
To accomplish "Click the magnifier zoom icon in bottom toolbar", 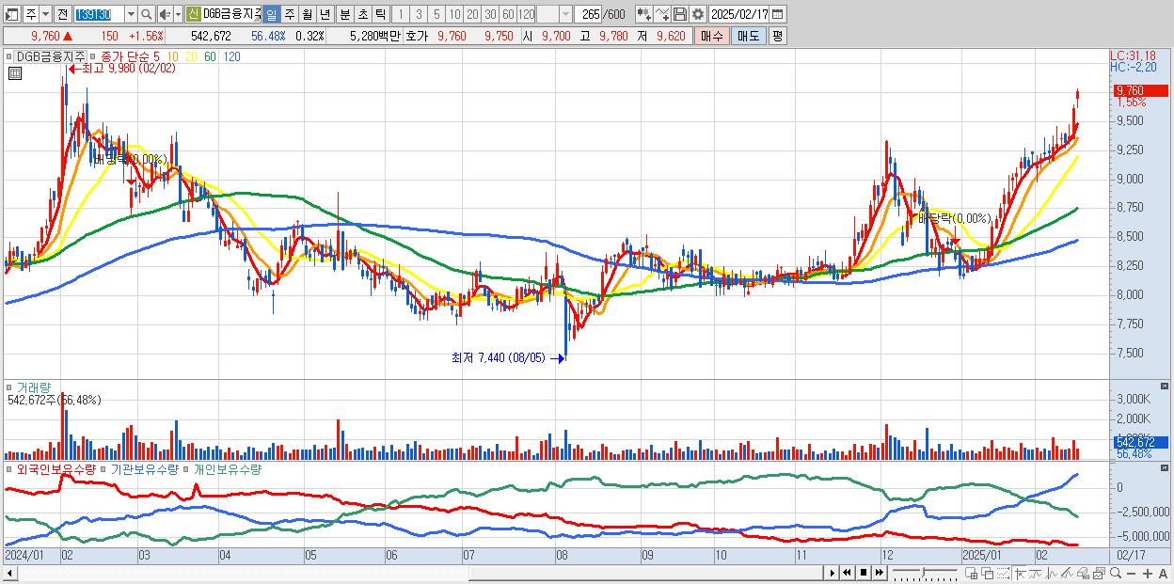I will pyautogui.click(x=1116, y=573).
